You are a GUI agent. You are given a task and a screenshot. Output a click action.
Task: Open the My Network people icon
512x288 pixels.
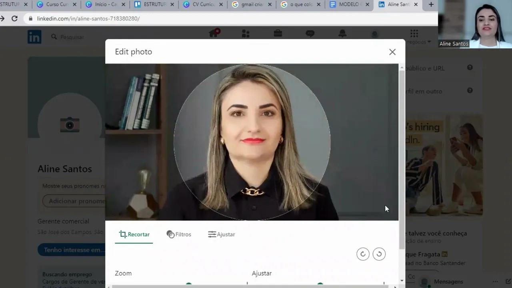pyautogui.click(x=246, y=34)
